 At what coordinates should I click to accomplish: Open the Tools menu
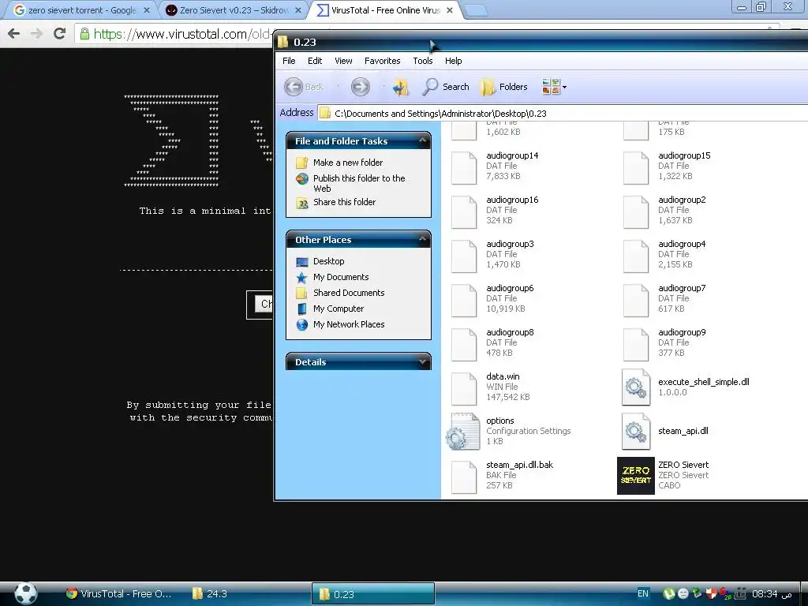423,61
